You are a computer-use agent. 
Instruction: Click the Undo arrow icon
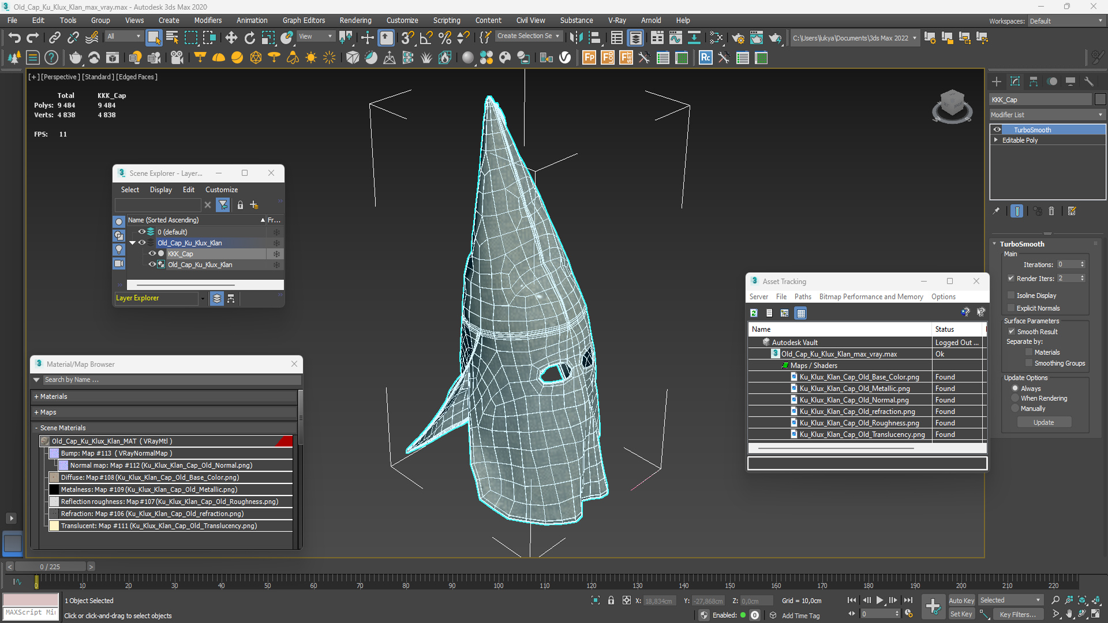coord(14,38)
